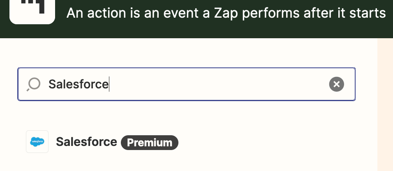This screenshot has width=393, height=171.
Task: Choose the Salesforce app name
Action: 86,142
